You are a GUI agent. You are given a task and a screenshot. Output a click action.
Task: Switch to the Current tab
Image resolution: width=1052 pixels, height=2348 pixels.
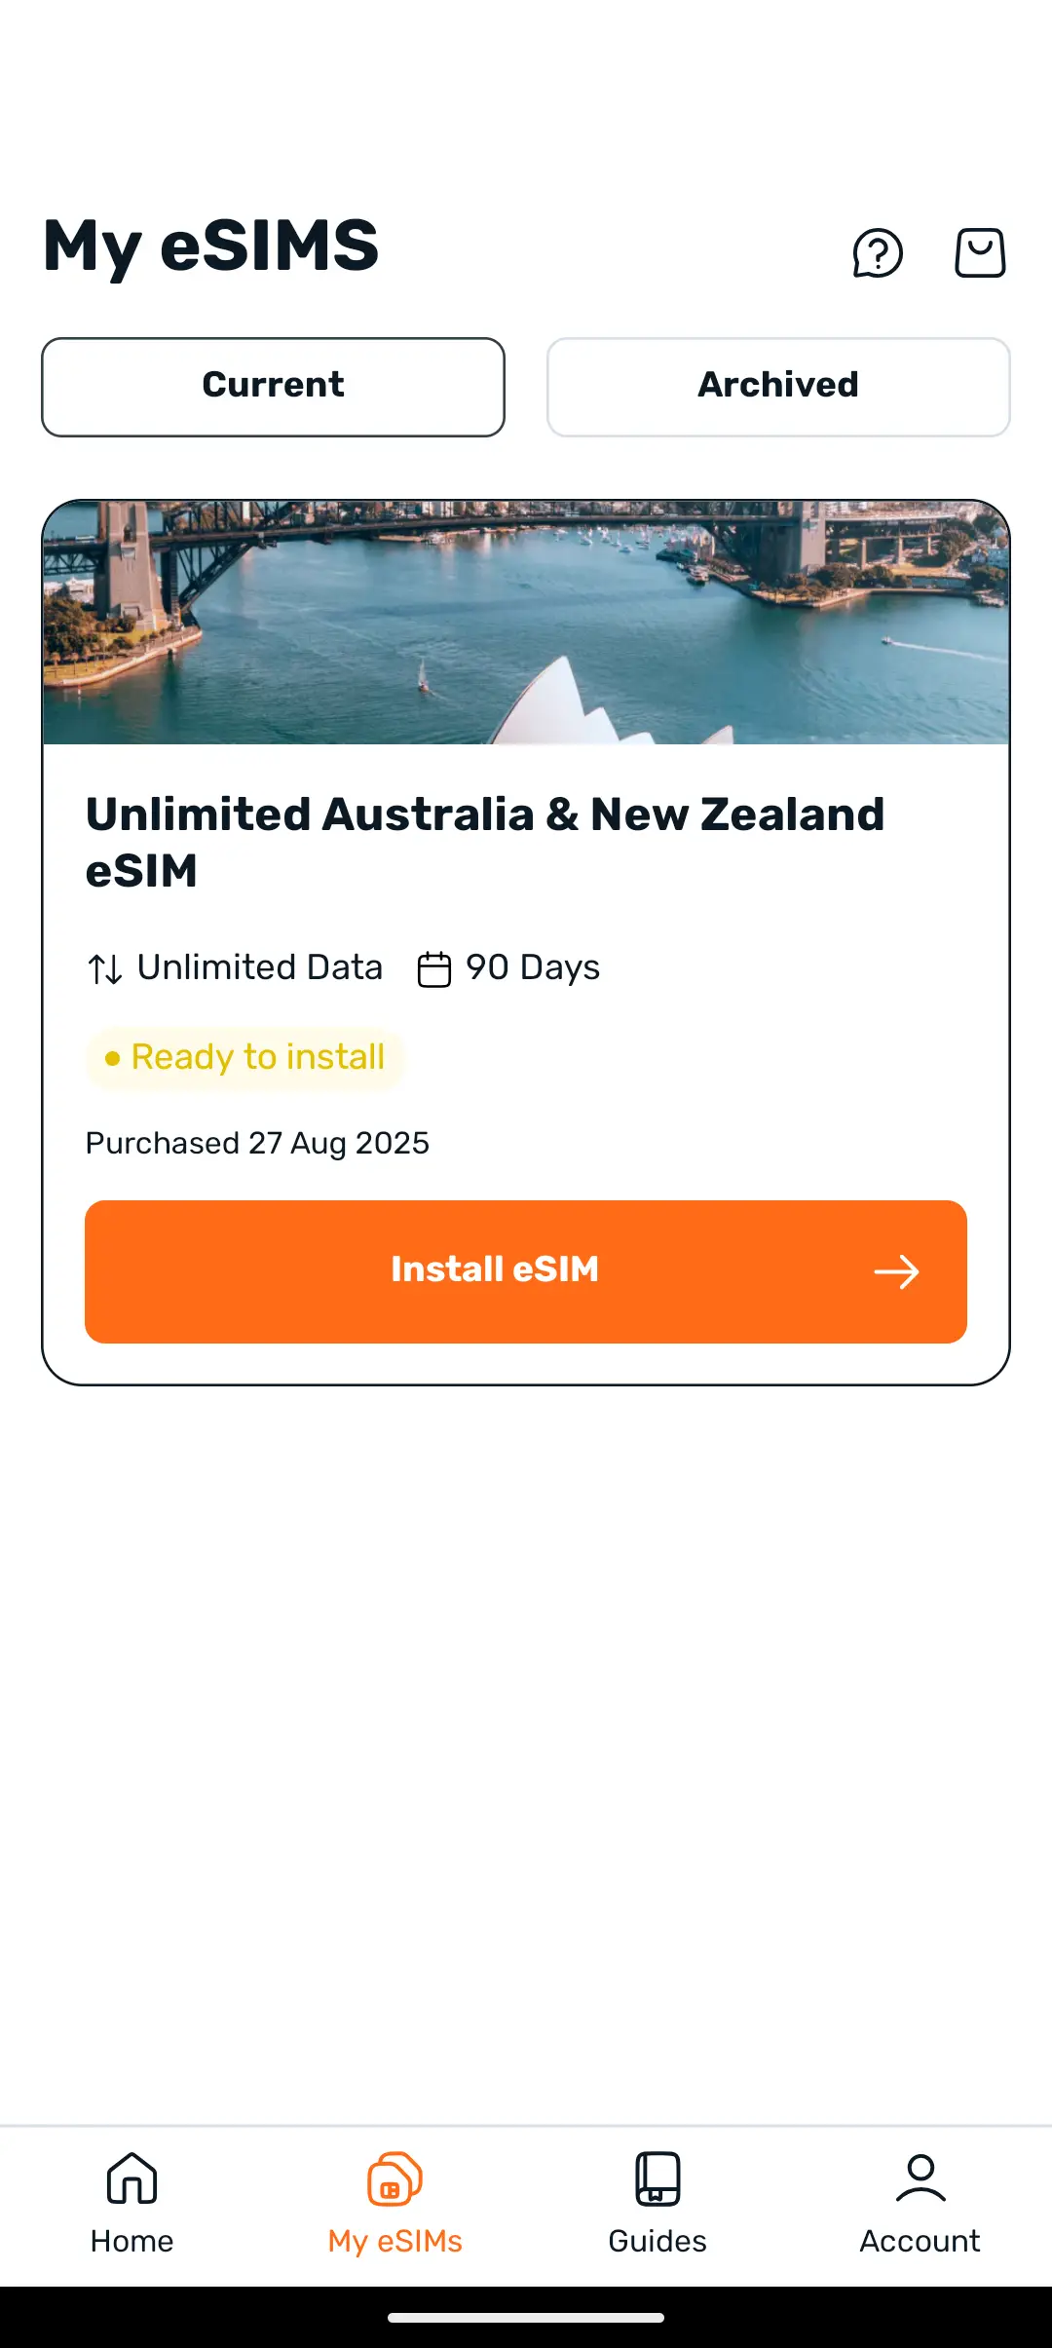273,387
